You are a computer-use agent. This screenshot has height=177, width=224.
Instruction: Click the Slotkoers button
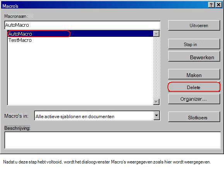coord(194,117)
